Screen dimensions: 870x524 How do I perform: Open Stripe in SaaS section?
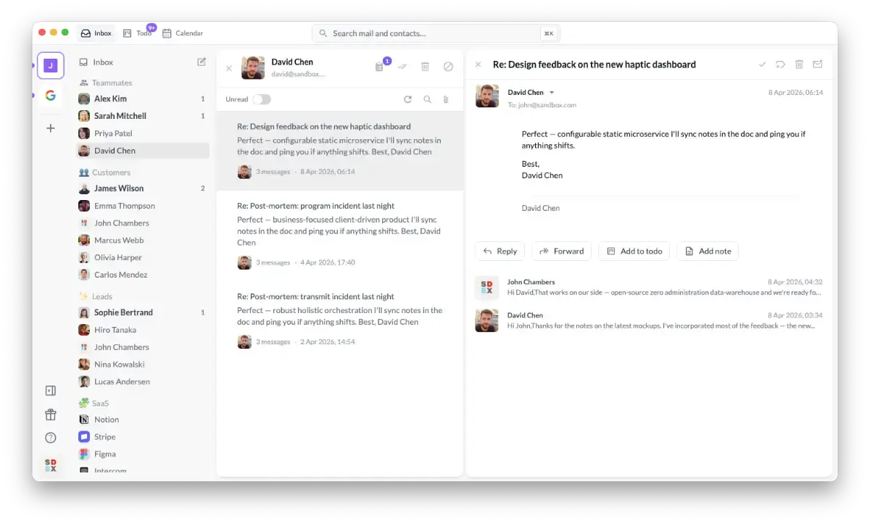(142, 437)
